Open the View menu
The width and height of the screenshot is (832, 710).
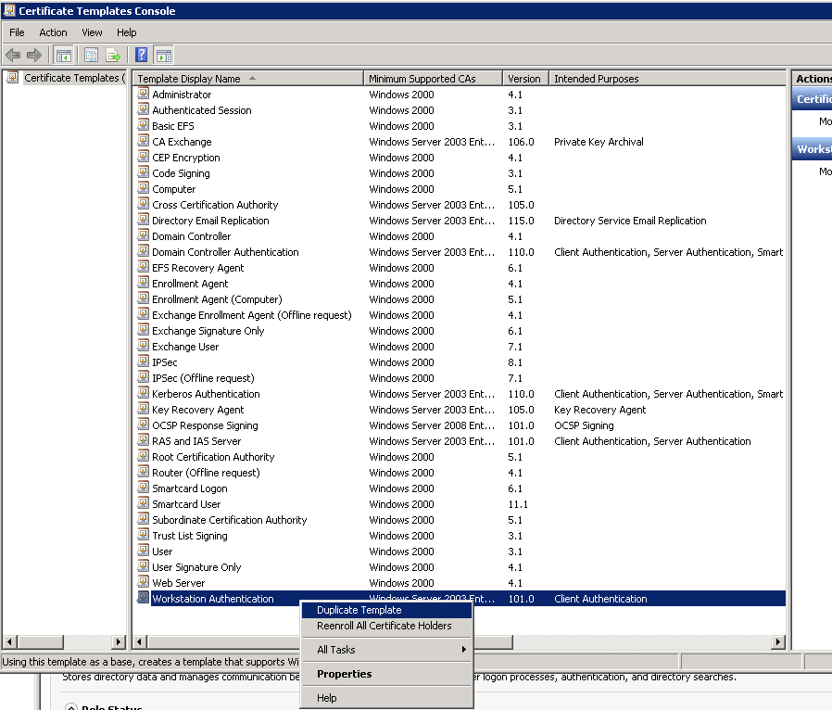(x=92, y=32)
